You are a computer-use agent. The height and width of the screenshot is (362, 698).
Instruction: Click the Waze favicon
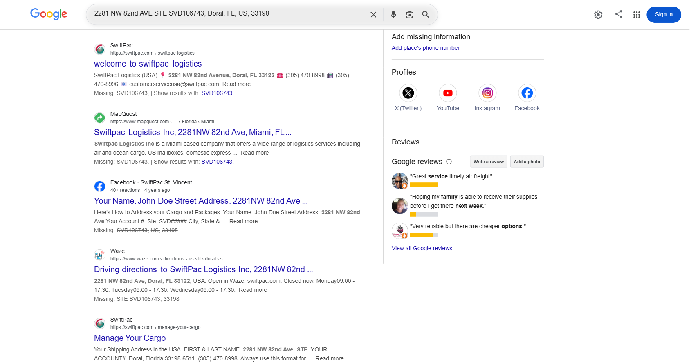(100, 255)
